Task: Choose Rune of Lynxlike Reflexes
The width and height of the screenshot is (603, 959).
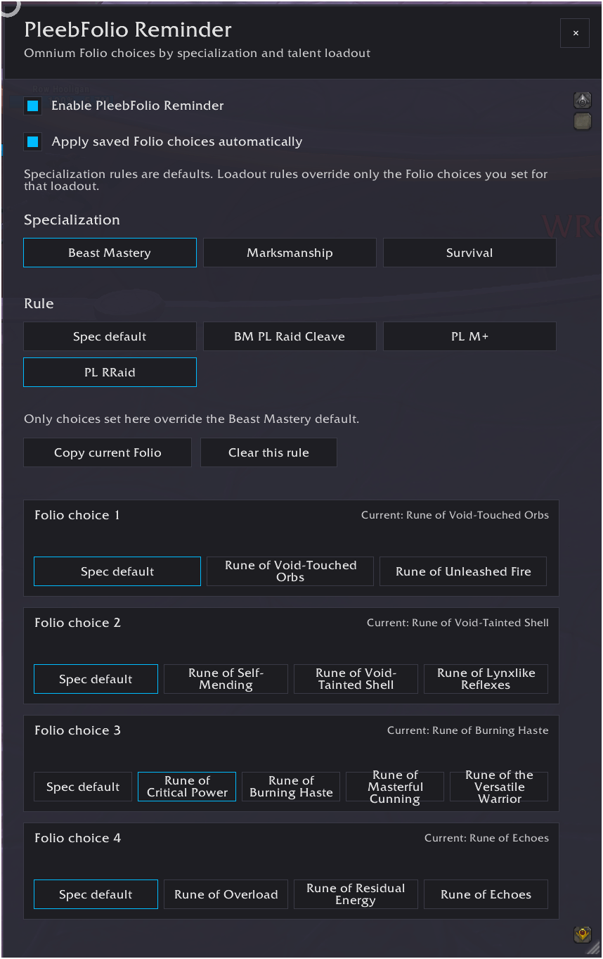Action: (486, 679)
